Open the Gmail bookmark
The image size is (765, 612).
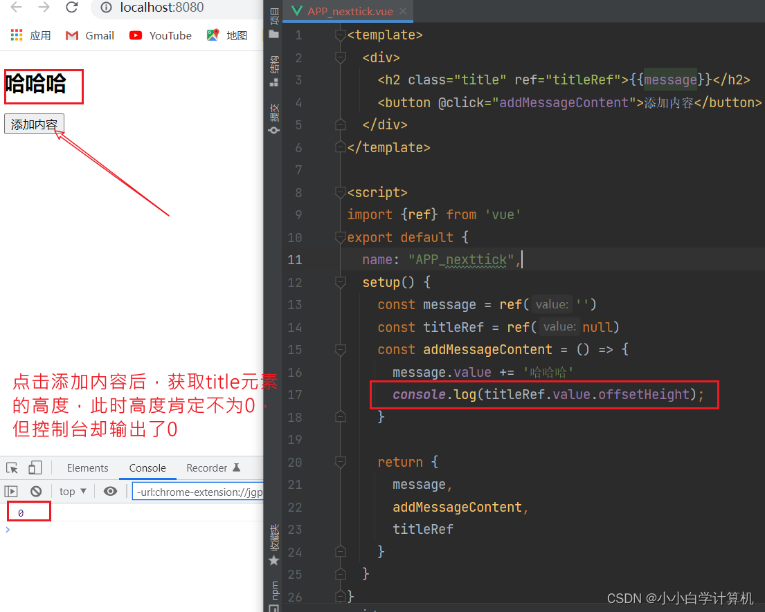pos(90,35)
